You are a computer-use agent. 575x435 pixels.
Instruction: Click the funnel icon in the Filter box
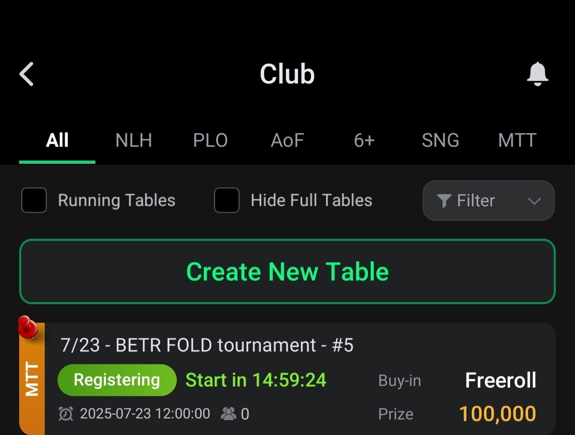point(443,200)
